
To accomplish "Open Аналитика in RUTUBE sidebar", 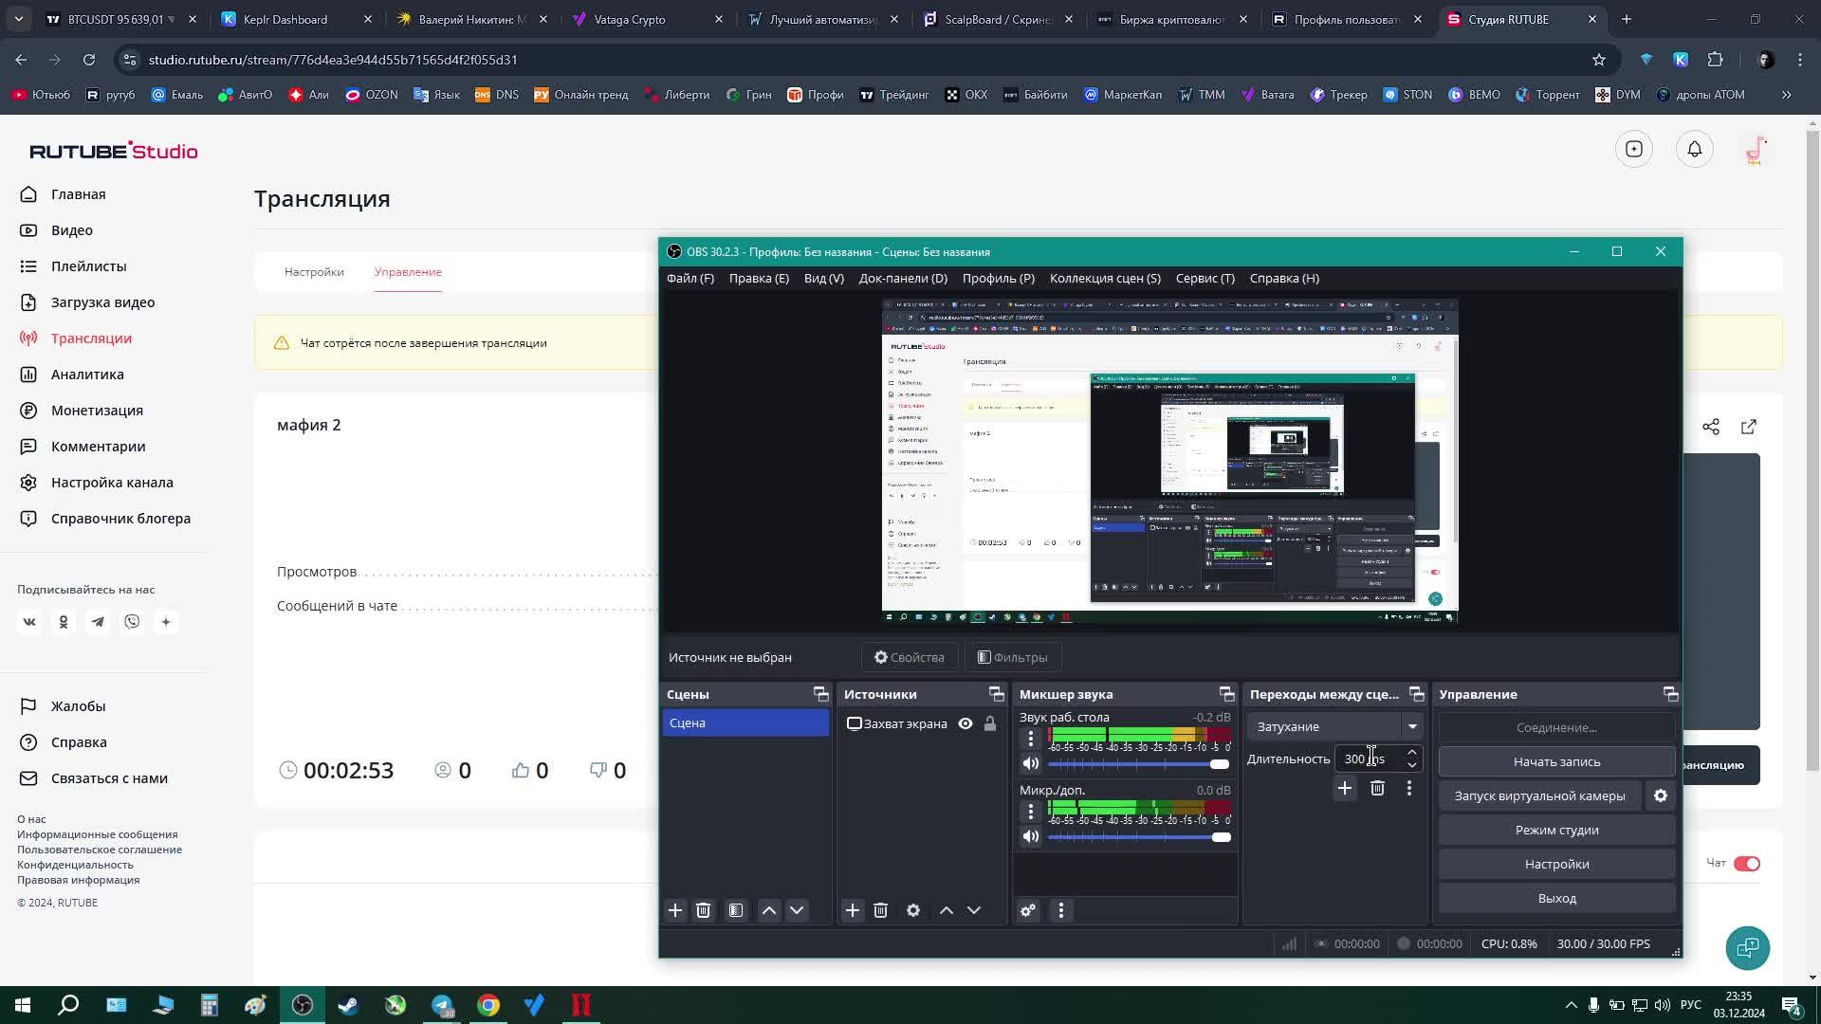I will pos(87,375).
